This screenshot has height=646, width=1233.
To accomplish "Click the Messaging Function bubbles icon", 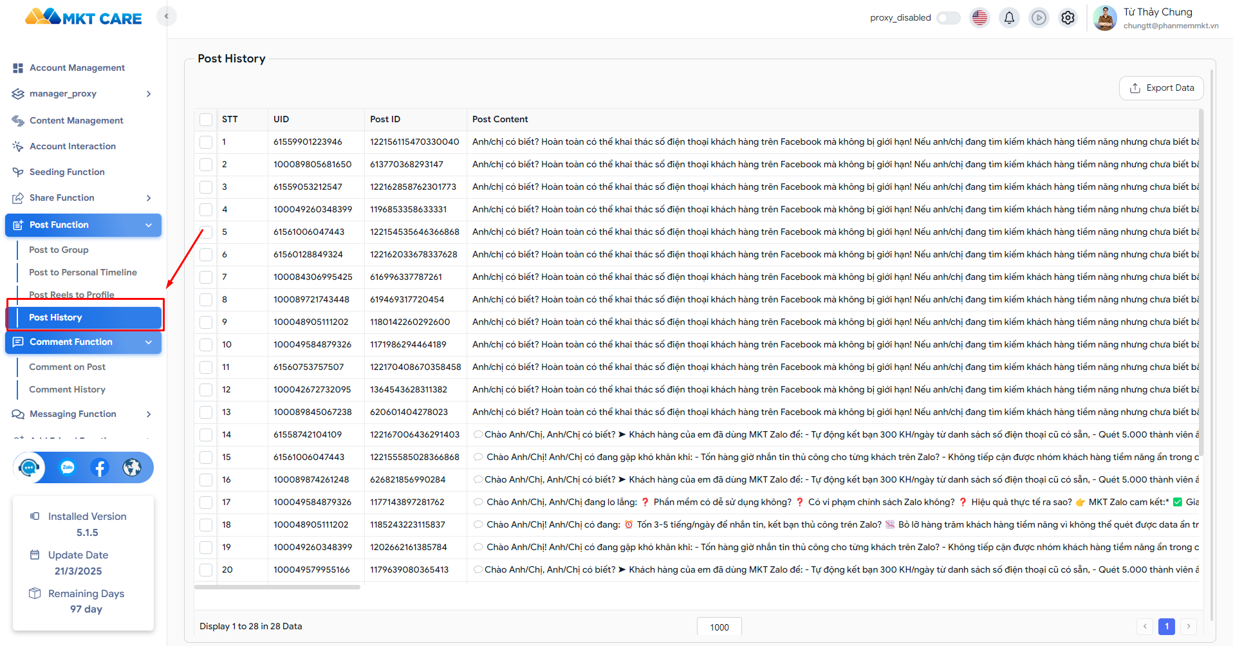I will coord(18,414).
